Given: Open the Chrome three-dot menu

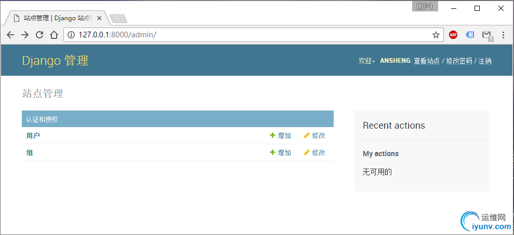Looking at the screenshot, I should click(503, 35).
